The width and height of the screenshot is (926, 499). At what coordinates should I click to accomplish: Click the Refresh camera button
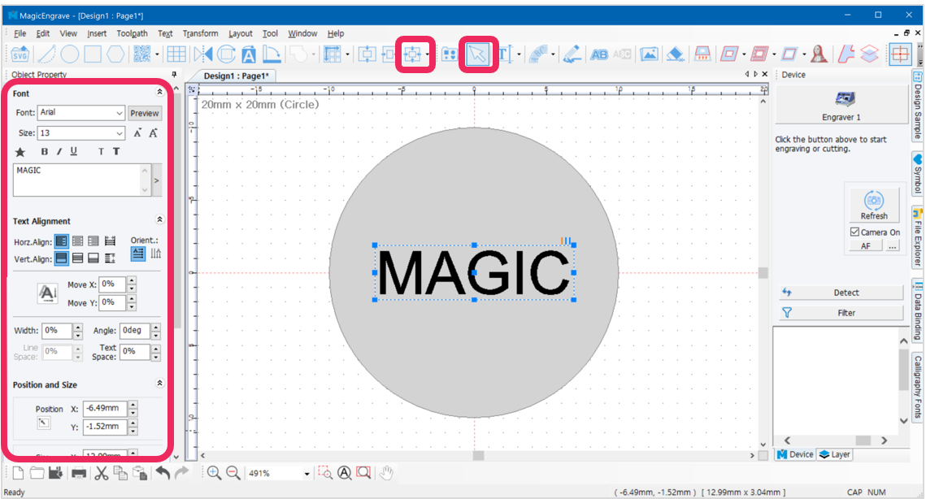click(874, 205)
